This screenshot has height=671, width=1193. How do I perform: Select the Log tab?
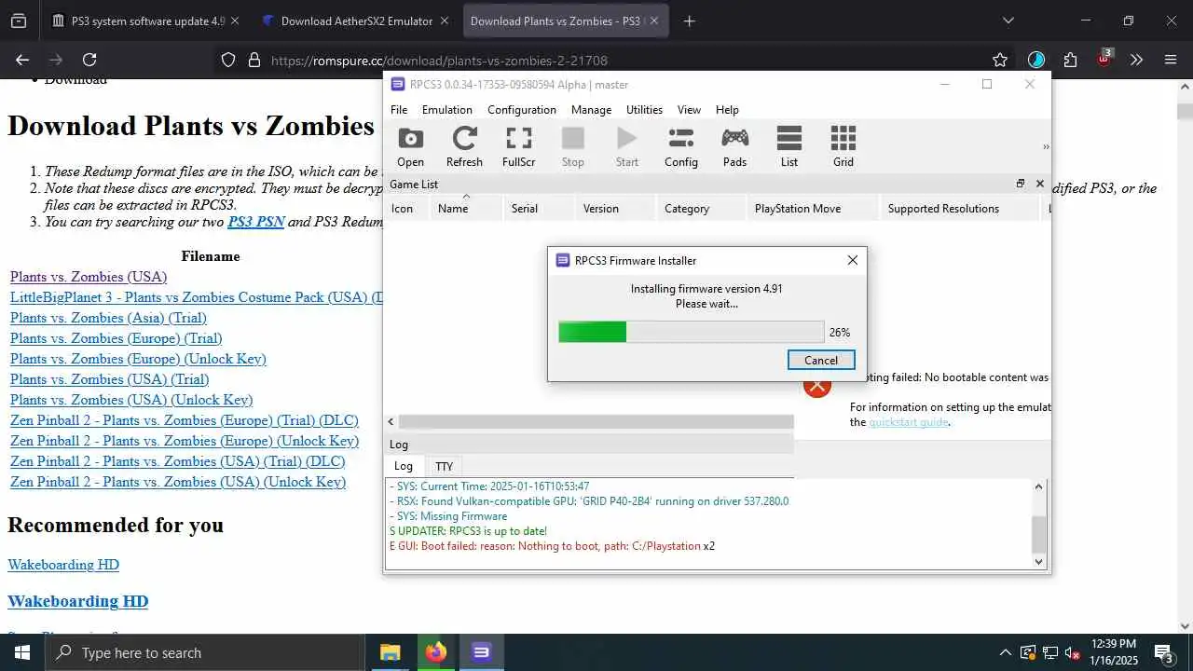click(x=403, y=466)
